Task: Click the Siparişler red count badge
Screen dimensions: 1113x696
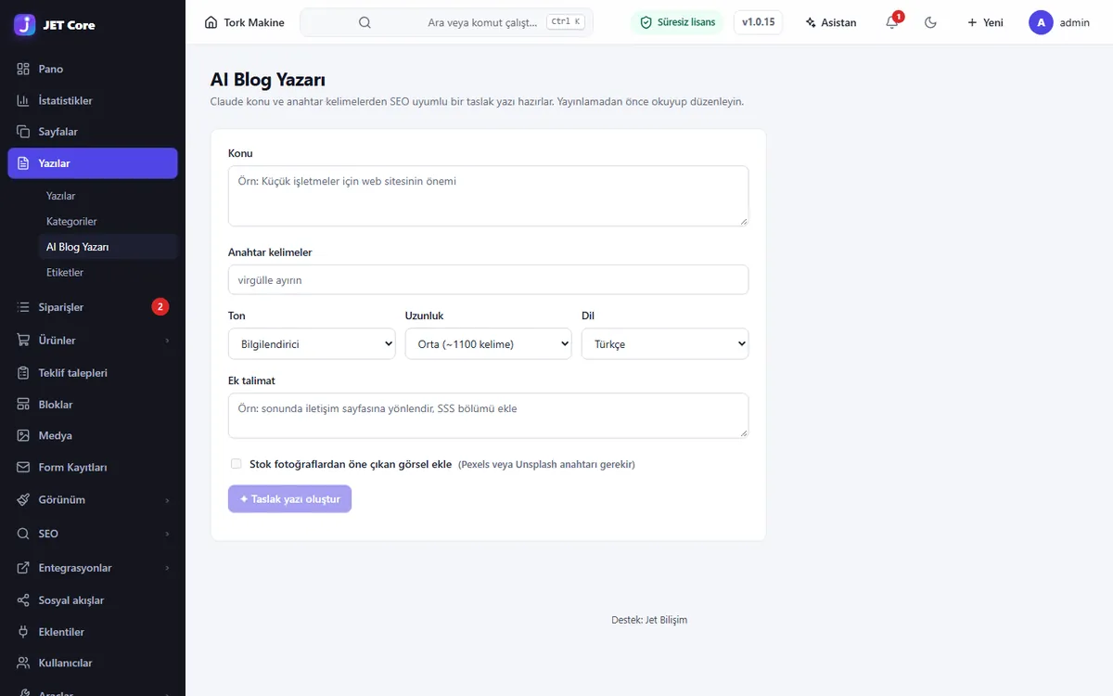Action: click(160, 307)
